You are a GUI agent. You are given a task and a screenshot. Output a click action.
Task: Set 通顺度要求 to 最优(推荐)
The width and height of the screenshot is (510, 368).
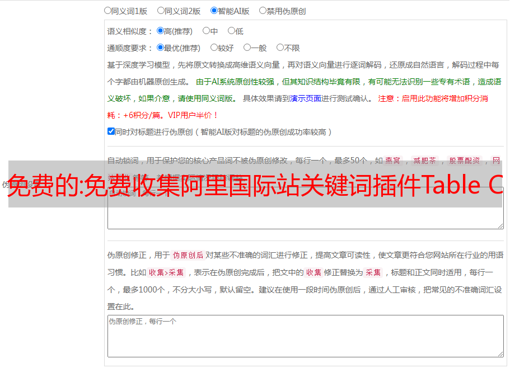coord(160,48)
